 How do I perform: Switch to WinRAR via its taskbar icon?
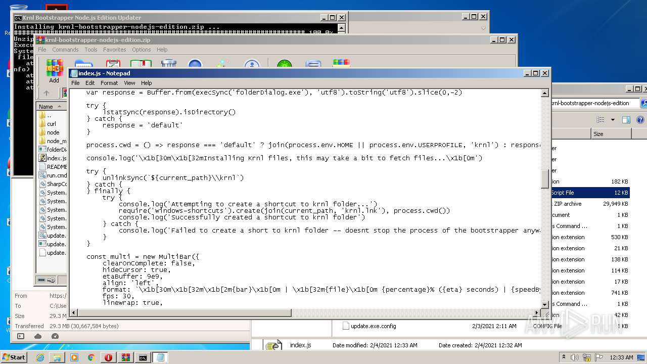pos(126,357)
